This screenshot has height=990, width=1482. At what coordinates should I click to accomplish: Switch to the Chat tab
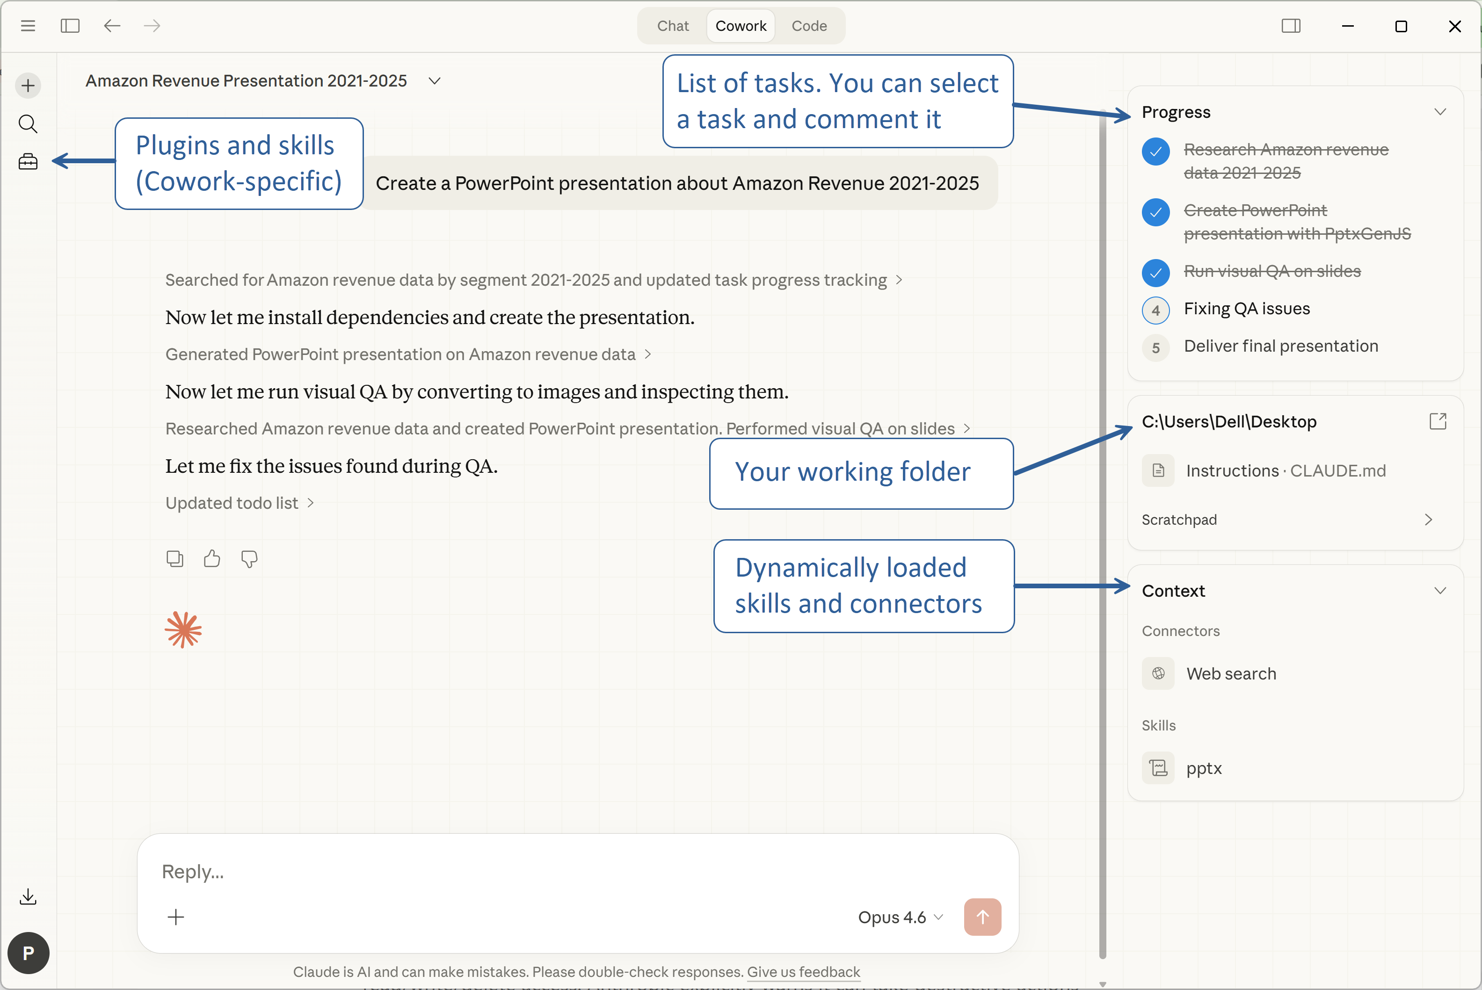[673, 26]
